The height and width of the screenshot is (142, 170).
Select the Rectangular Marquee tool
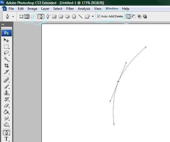(6, 46)
